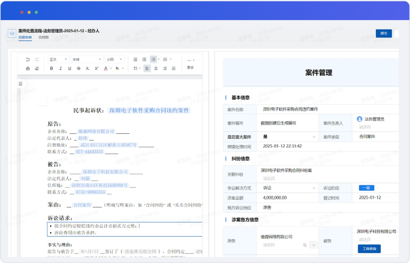Click the 年-月-日 date placeholder
This screenshot has width=410, height=263.
90,252
